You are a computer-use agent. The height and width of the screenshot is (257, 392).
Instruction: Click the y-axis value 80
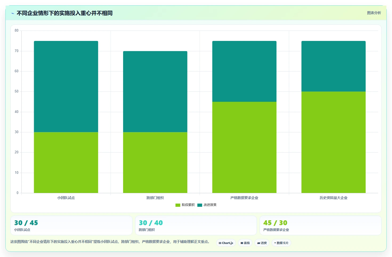tap(17, 31)
